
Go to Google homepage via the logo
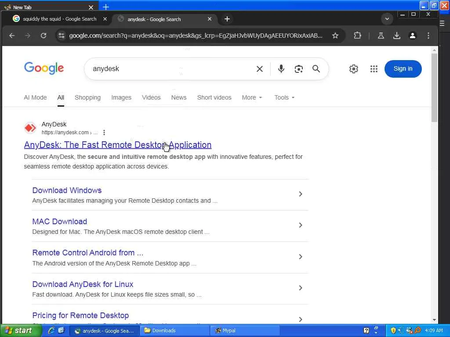pos(44,68)
